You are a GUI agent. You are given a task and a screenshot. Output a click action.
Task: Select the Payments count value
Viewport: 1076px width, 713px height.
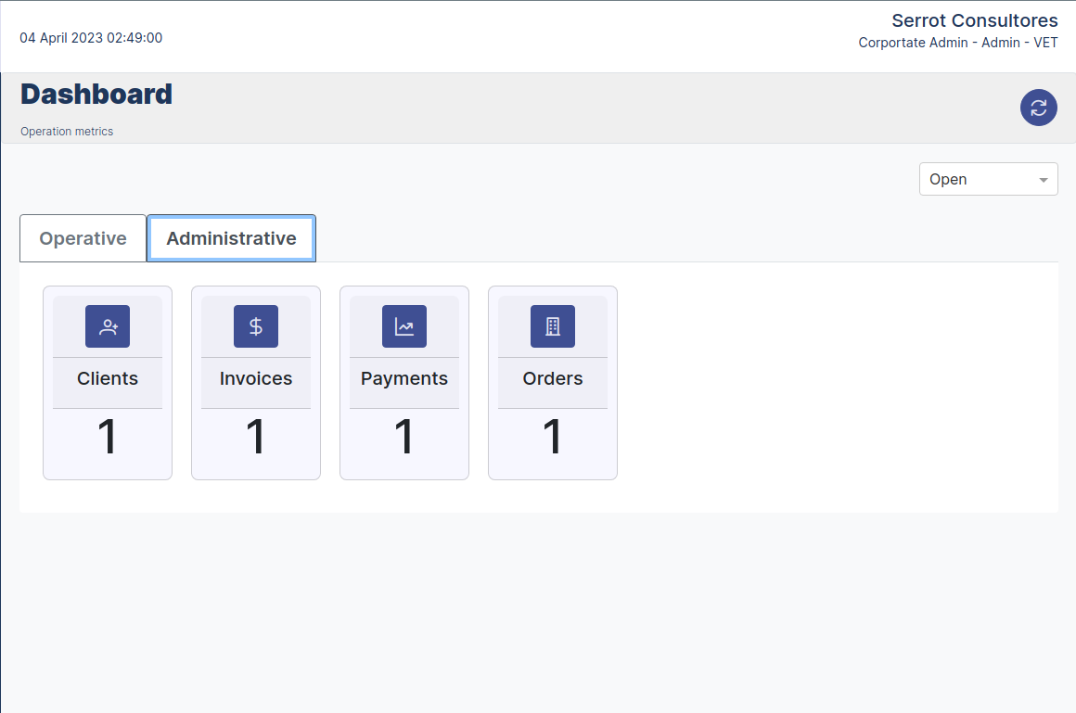[x=404, y=436]
